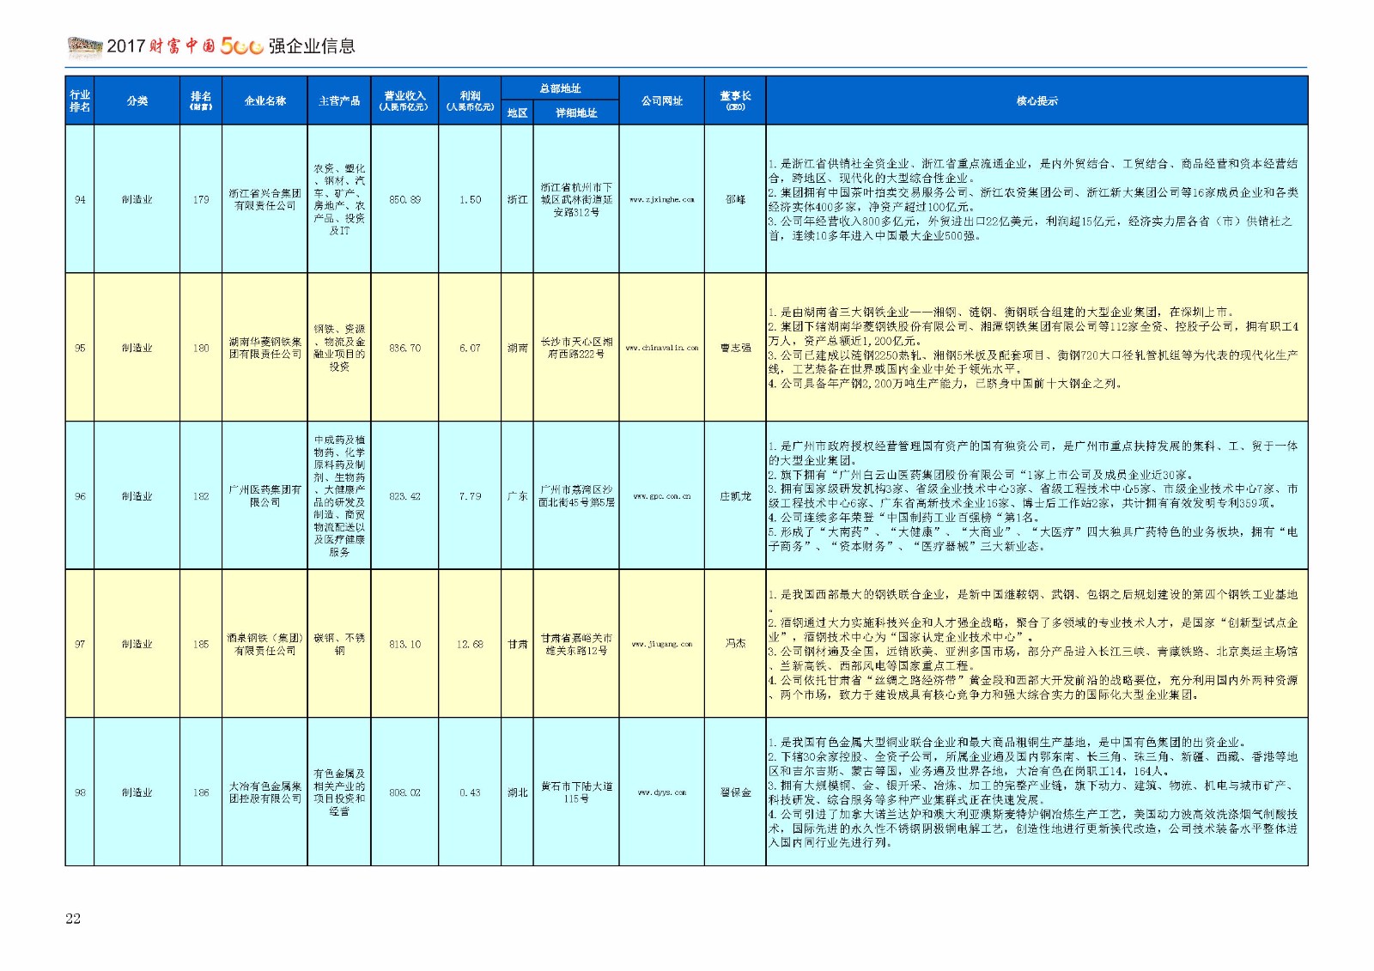Click company name 酒泉钢铁（集团）有限责任公司
This screenshot has height=971, width=1374.
[264, 644]
